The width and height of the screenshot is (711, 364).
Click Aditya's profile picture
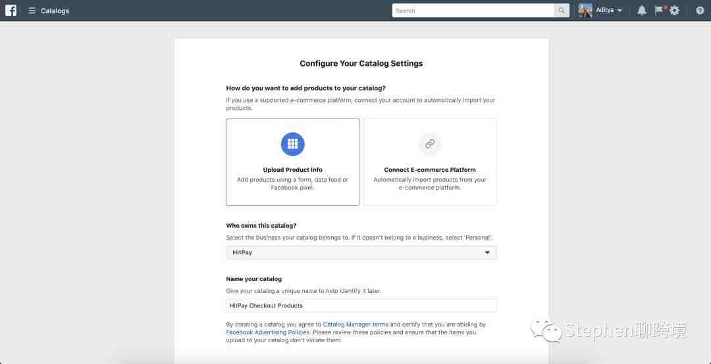coord(585,11)
